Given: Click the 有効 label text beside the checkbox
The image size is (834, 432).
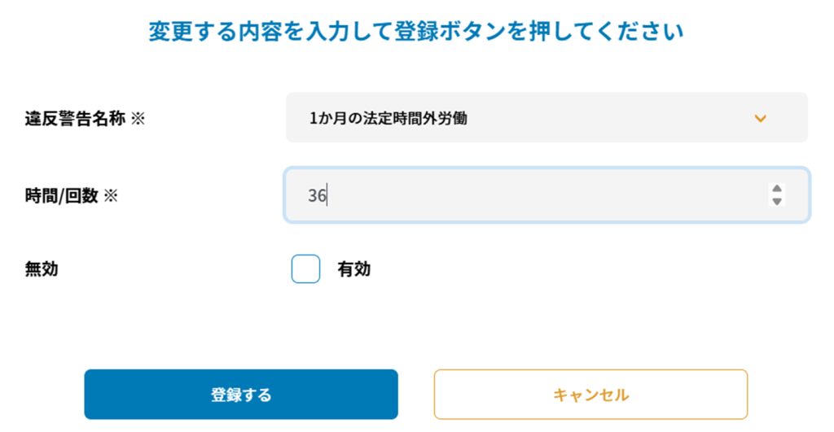Looking at the screenshot, I should (x=354, y=269).
